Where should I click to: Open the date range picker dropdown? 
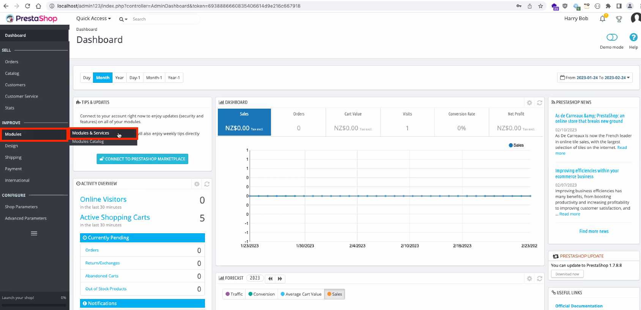pyautogui.click(x=595, y=77)
